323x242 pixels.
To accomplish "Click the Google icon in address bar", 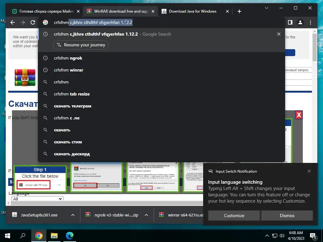I will [45, 22].
